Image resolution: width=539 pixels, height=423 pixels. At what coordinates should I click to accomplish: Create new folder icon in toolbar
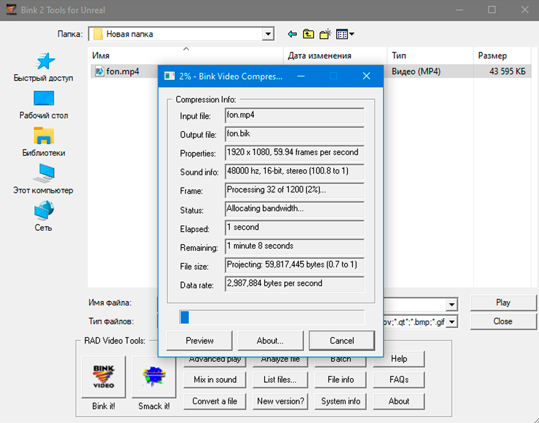pos(325,34)
